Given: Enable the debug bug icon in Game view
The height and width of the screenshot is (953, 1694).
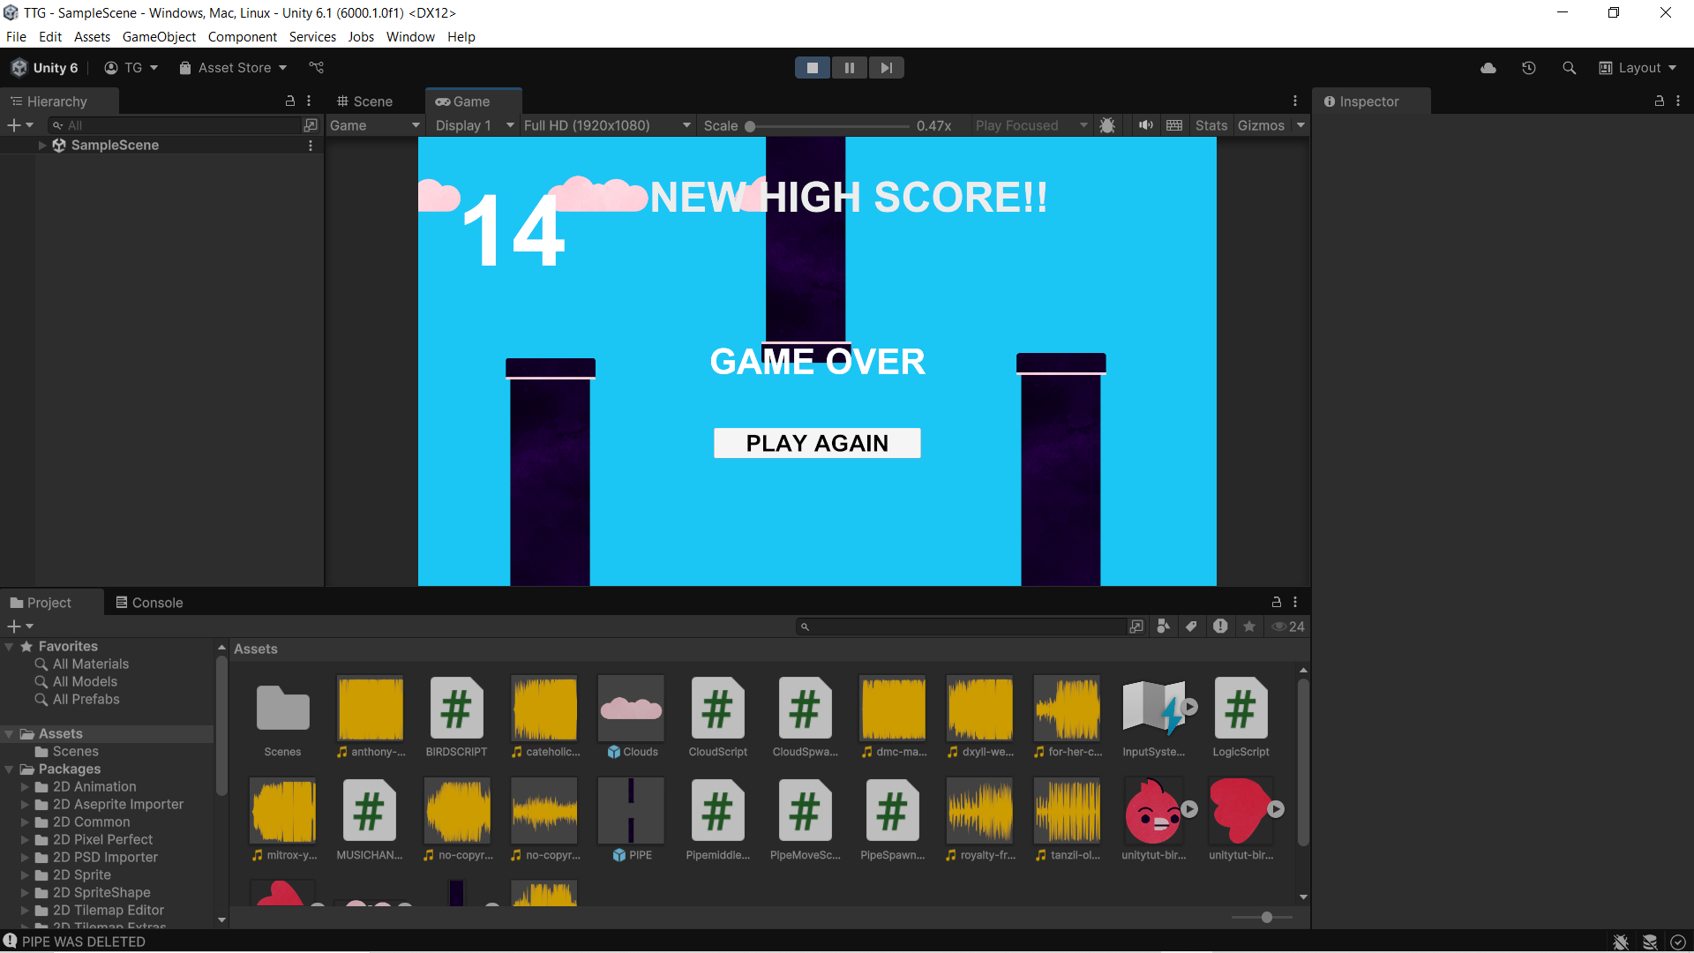Looking at the screenshot, I should tap(1107, 124).
